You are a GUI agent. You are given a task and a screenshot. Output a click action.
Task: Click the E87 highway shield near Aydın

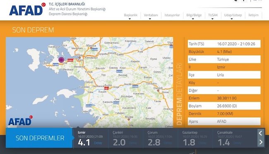click(106, 88)
